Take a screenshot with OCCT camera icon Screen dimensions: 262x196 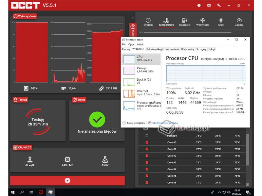(209, 5)
